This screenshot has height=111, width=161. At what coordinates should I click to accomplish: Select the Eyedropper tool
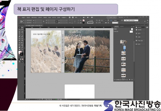click(x=22, y=47)
